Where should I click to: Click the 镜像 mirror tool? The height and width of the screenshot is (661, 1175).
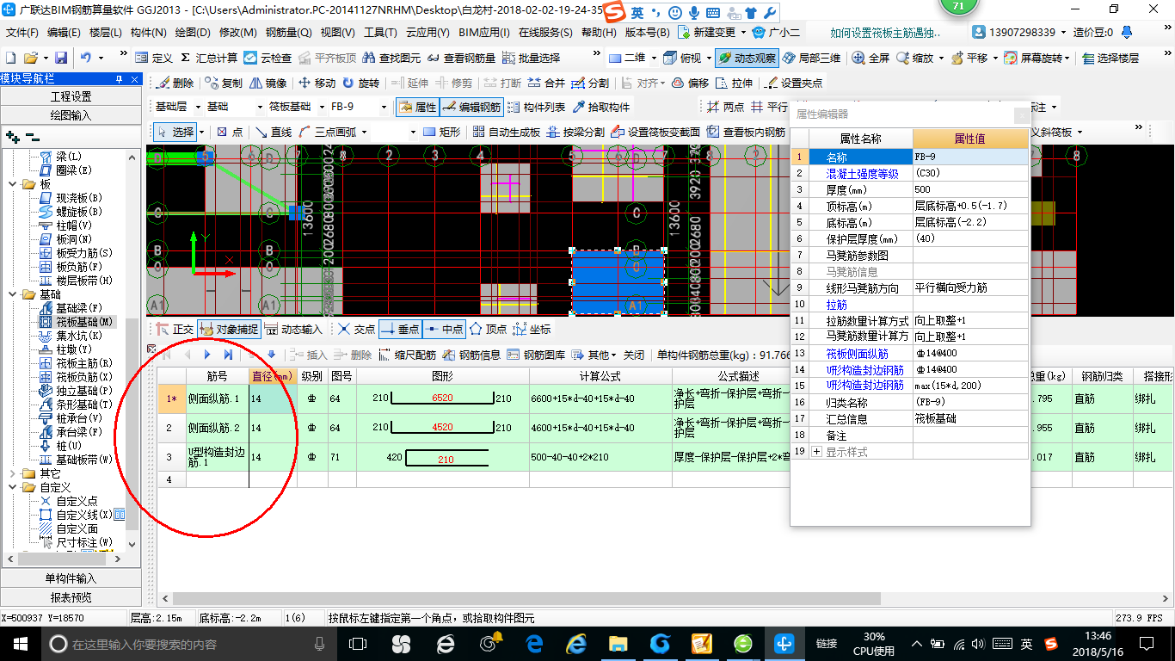click(x=268, y=83)
